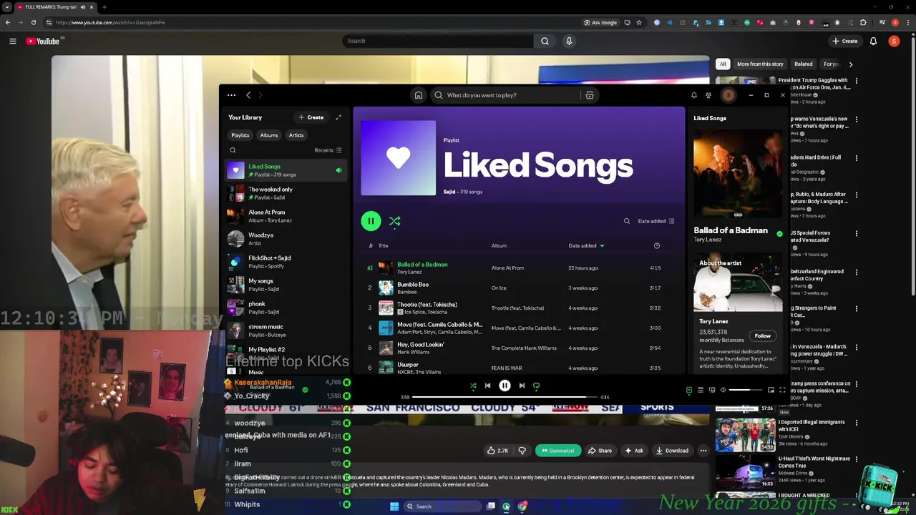Open the Recents sort dropdown
Screen dimensions: 916x515
[328, 150]
